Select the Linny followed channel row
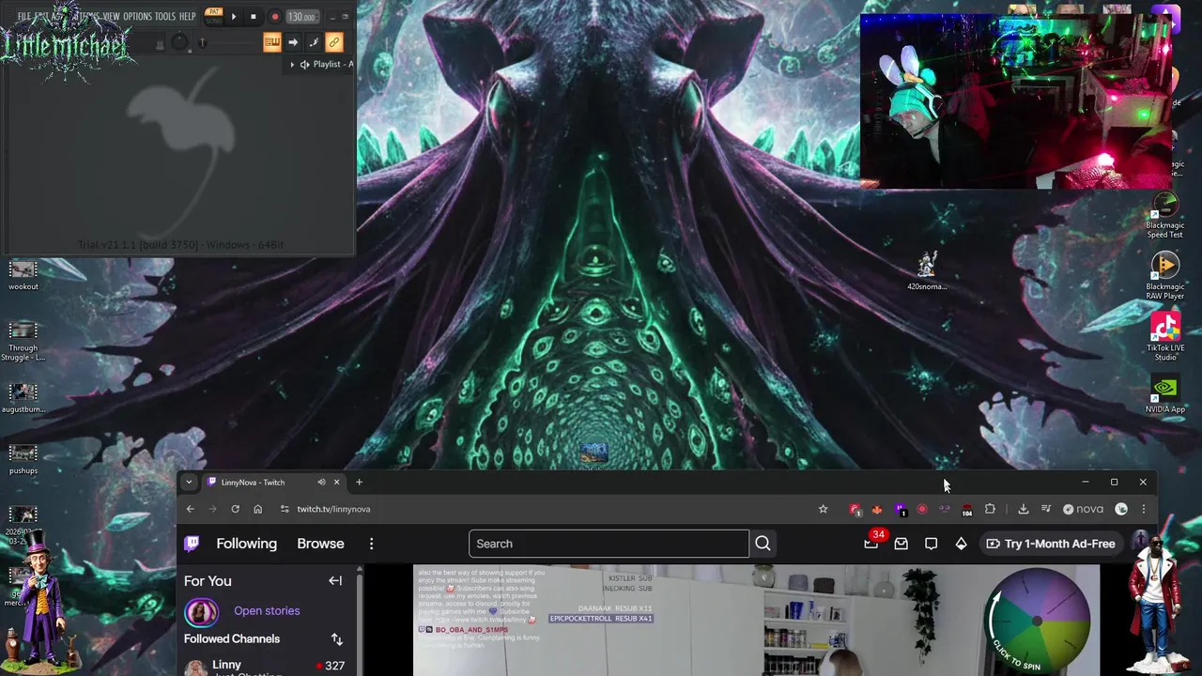The image size is (1202, 676). (268, 666)
